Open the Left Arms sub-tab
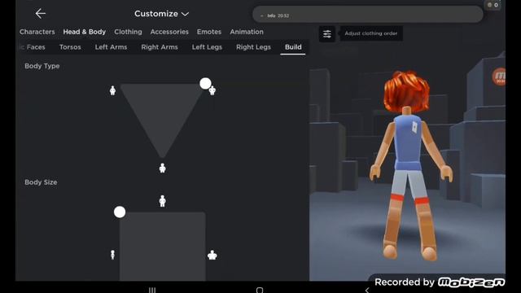Viewport: 521px width, 293px height. (111, 47)
